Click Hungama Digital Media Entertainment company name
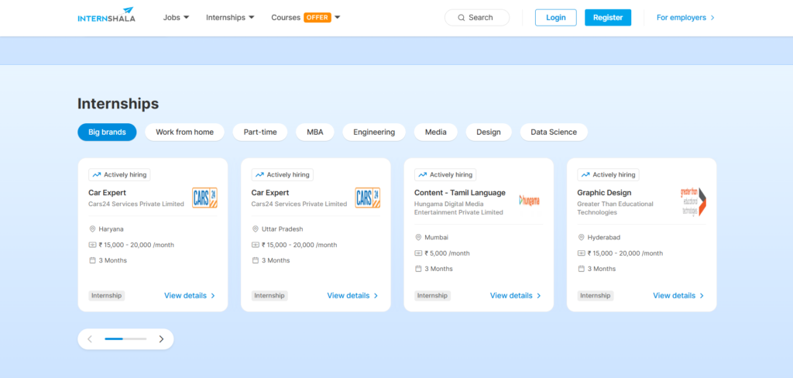793x378 pixels. pyautogui.click(x=458, y=208)
